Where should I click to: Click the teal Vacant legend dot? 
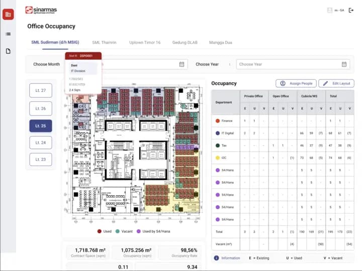118,231
